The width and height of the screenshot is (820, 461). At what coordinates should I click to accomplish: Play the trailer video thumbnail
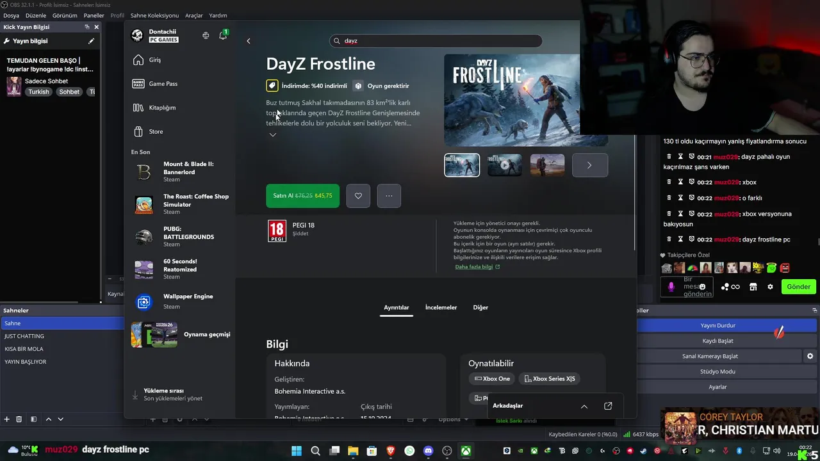pos(505,165)
